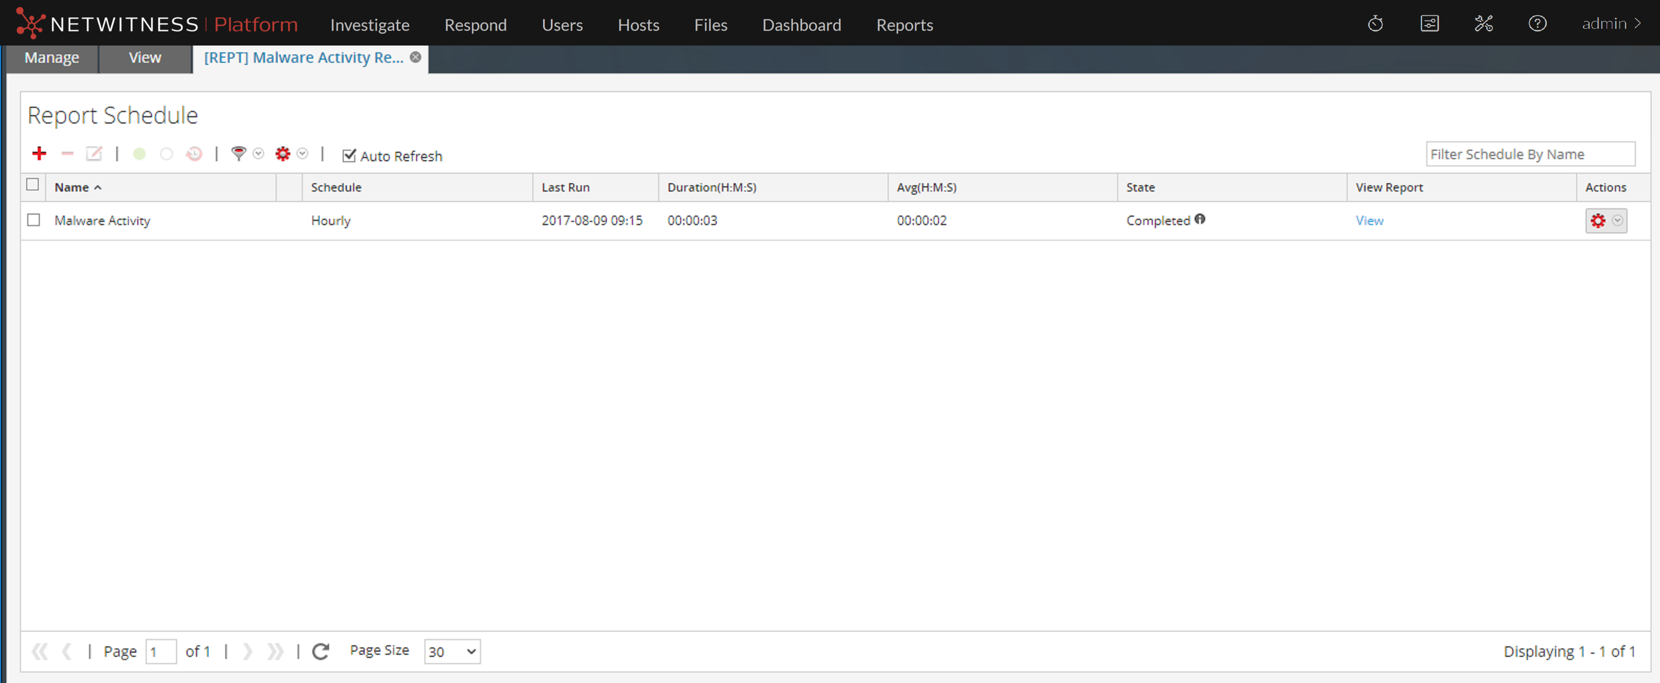Image resolution: width=1660 pixels, height=683 pixels.
Task: Add a new report schedule
Action: coord(39,154)
